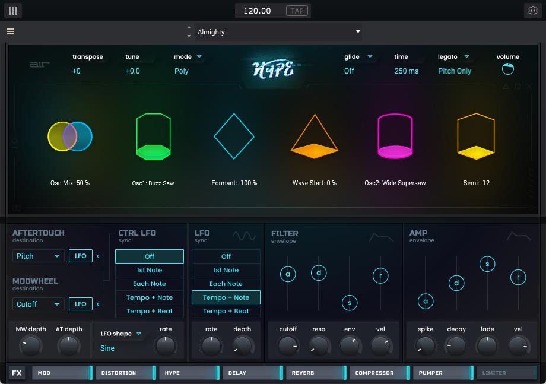Viewport: 546px width, 384px height.
Task: Click the Osc Mix overlapping circles icon
Action: click(70, 137)
